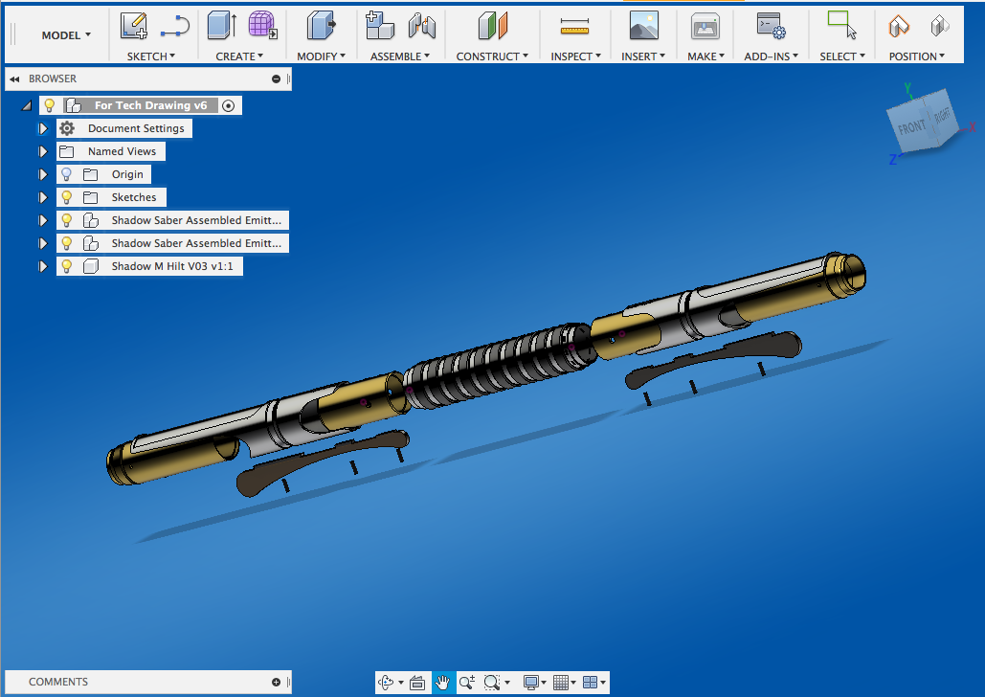
Task: Select the Extrude tool icon
Action: coord(222,26)
